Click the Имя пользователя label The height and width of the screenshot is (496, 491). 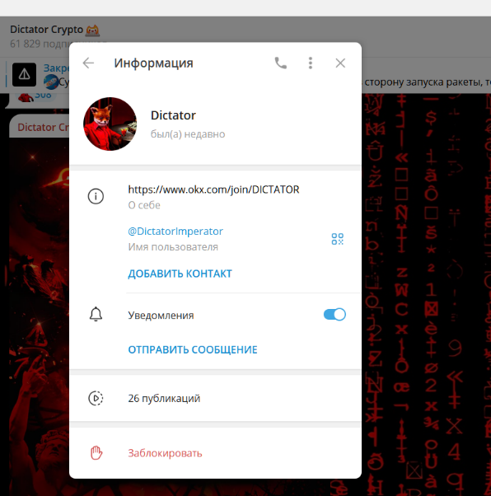pos(173,247)
